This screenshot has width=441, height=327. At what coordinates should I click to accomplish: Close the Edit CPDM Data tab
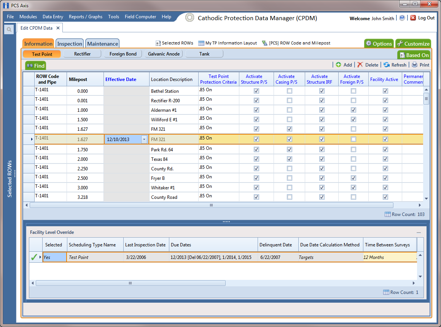point(58,28)
